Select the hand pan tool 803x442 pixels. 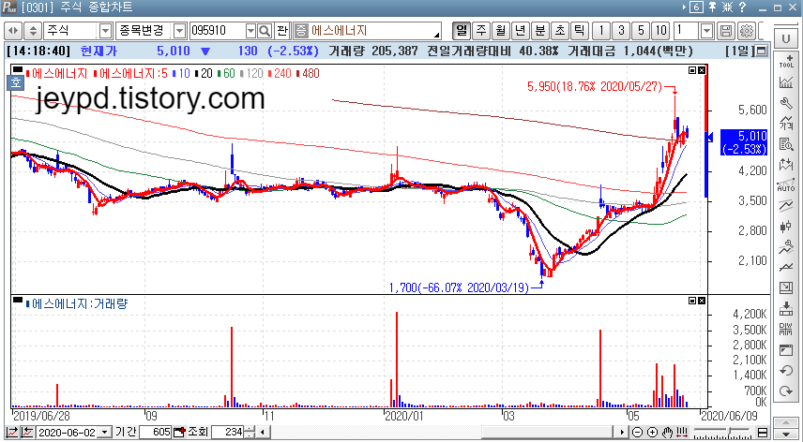[667, 433]
